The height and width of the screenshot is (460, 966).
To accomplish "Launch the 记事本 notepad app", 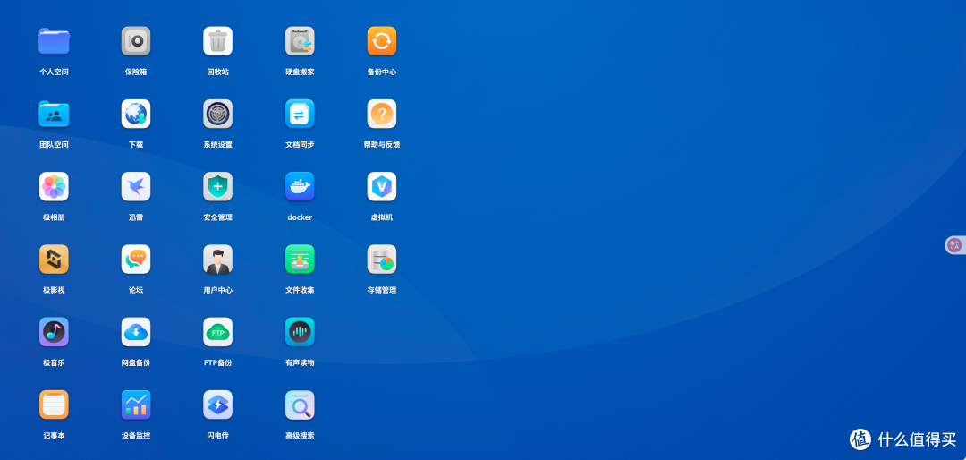I will (x=54, y=405).
